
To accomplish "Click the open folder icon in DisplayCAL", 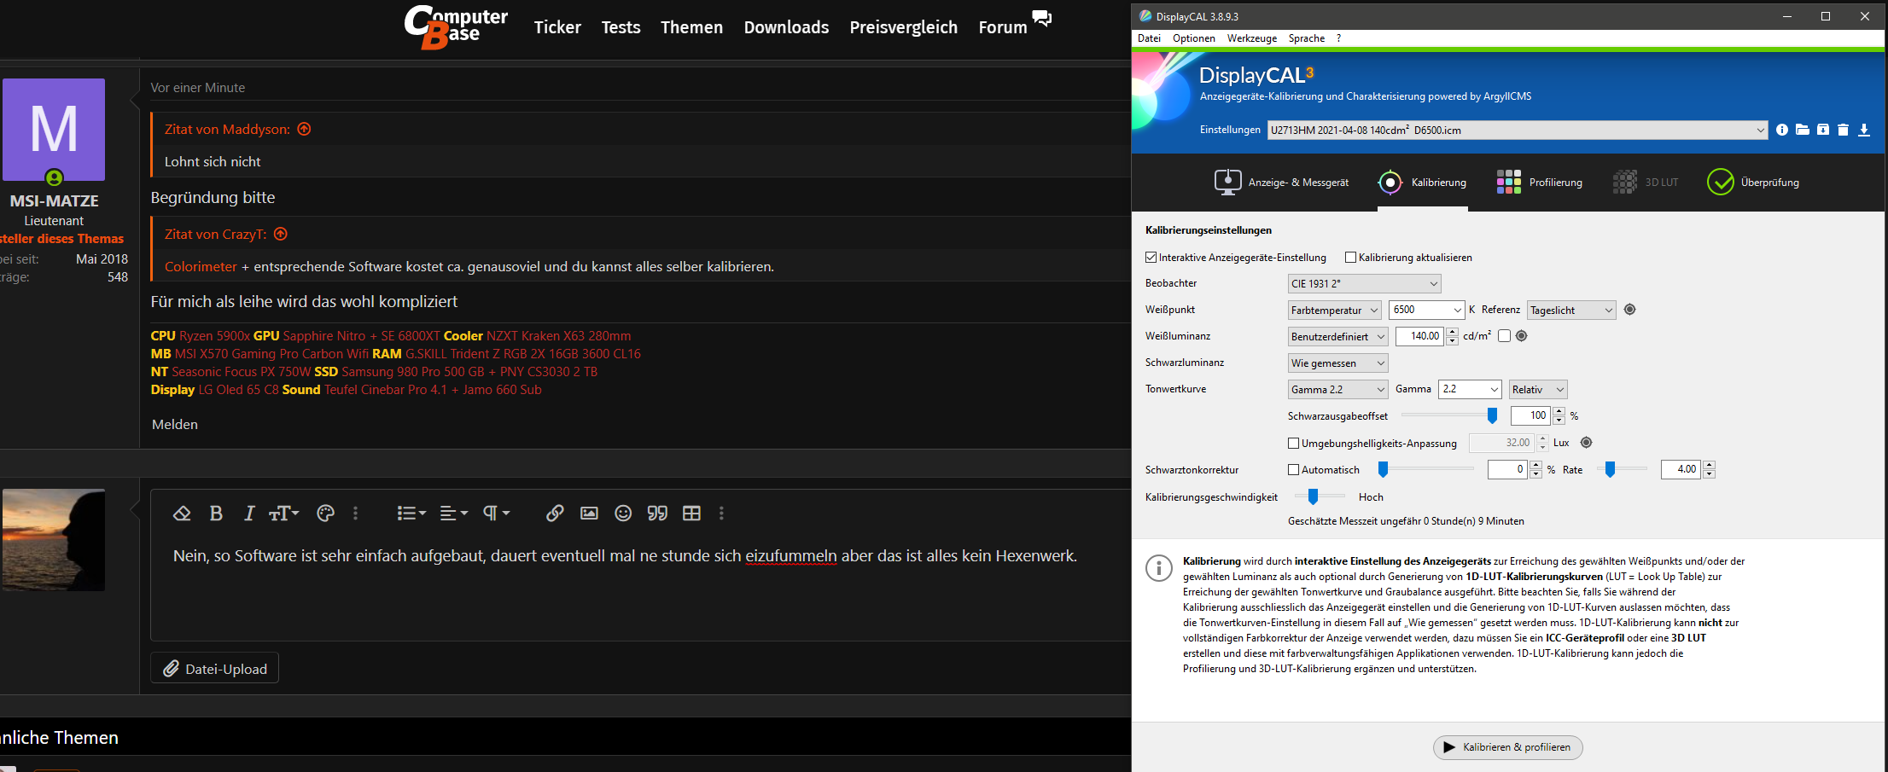I will 1803,130.
